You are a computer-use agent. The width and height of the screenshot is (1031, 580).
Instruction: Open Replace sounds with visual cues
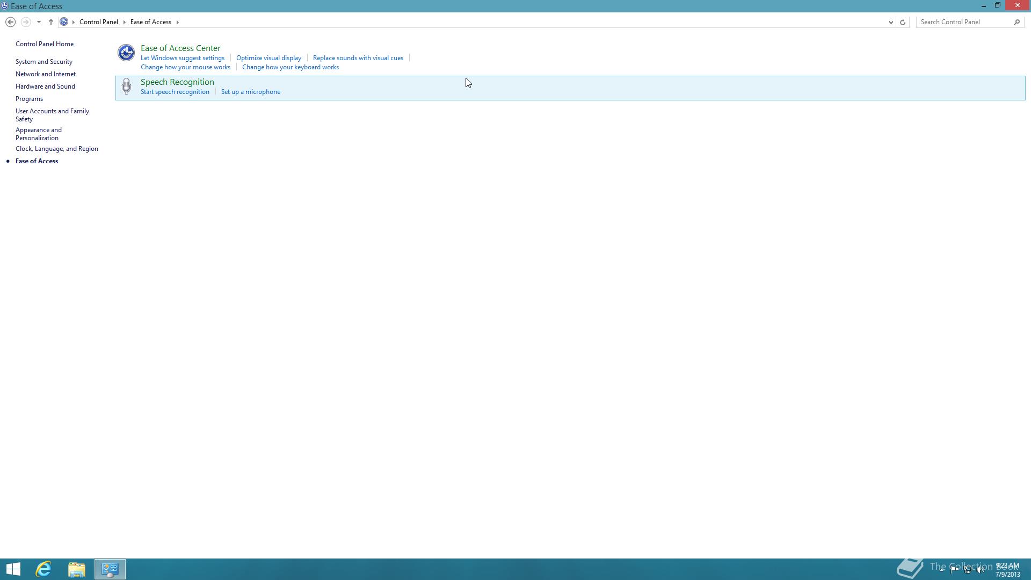(x=358, y=58)
